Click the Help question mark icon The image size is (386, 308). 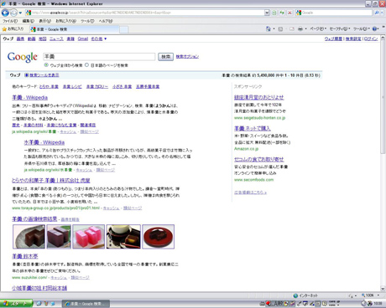tap(374, 29)
